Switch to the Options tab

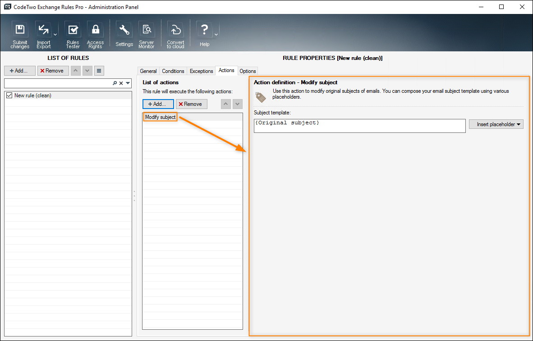pyautogui.click(x=248, y=71)
